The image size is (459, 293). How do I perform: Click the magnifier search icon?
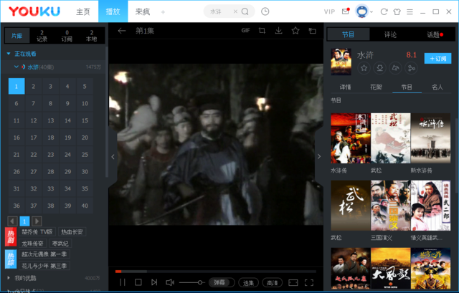tap(245, 11)
